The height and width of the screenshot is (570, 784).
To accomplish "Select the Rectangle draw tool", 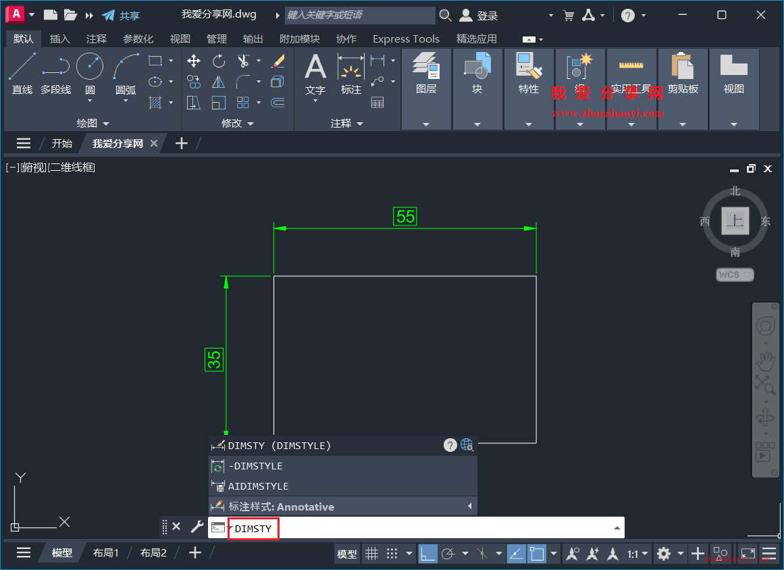I will tap(155, 61).
